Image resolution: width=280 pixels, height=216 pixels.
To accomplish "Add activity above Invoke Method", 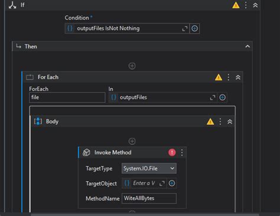I will coord(132,141).
